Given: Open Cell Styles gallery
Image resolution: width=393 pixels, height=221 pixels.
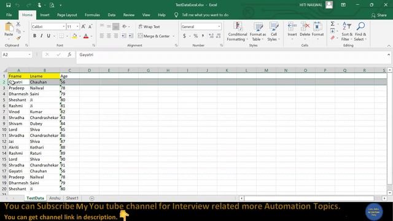Looking at the screenshot, I should 273,31.
